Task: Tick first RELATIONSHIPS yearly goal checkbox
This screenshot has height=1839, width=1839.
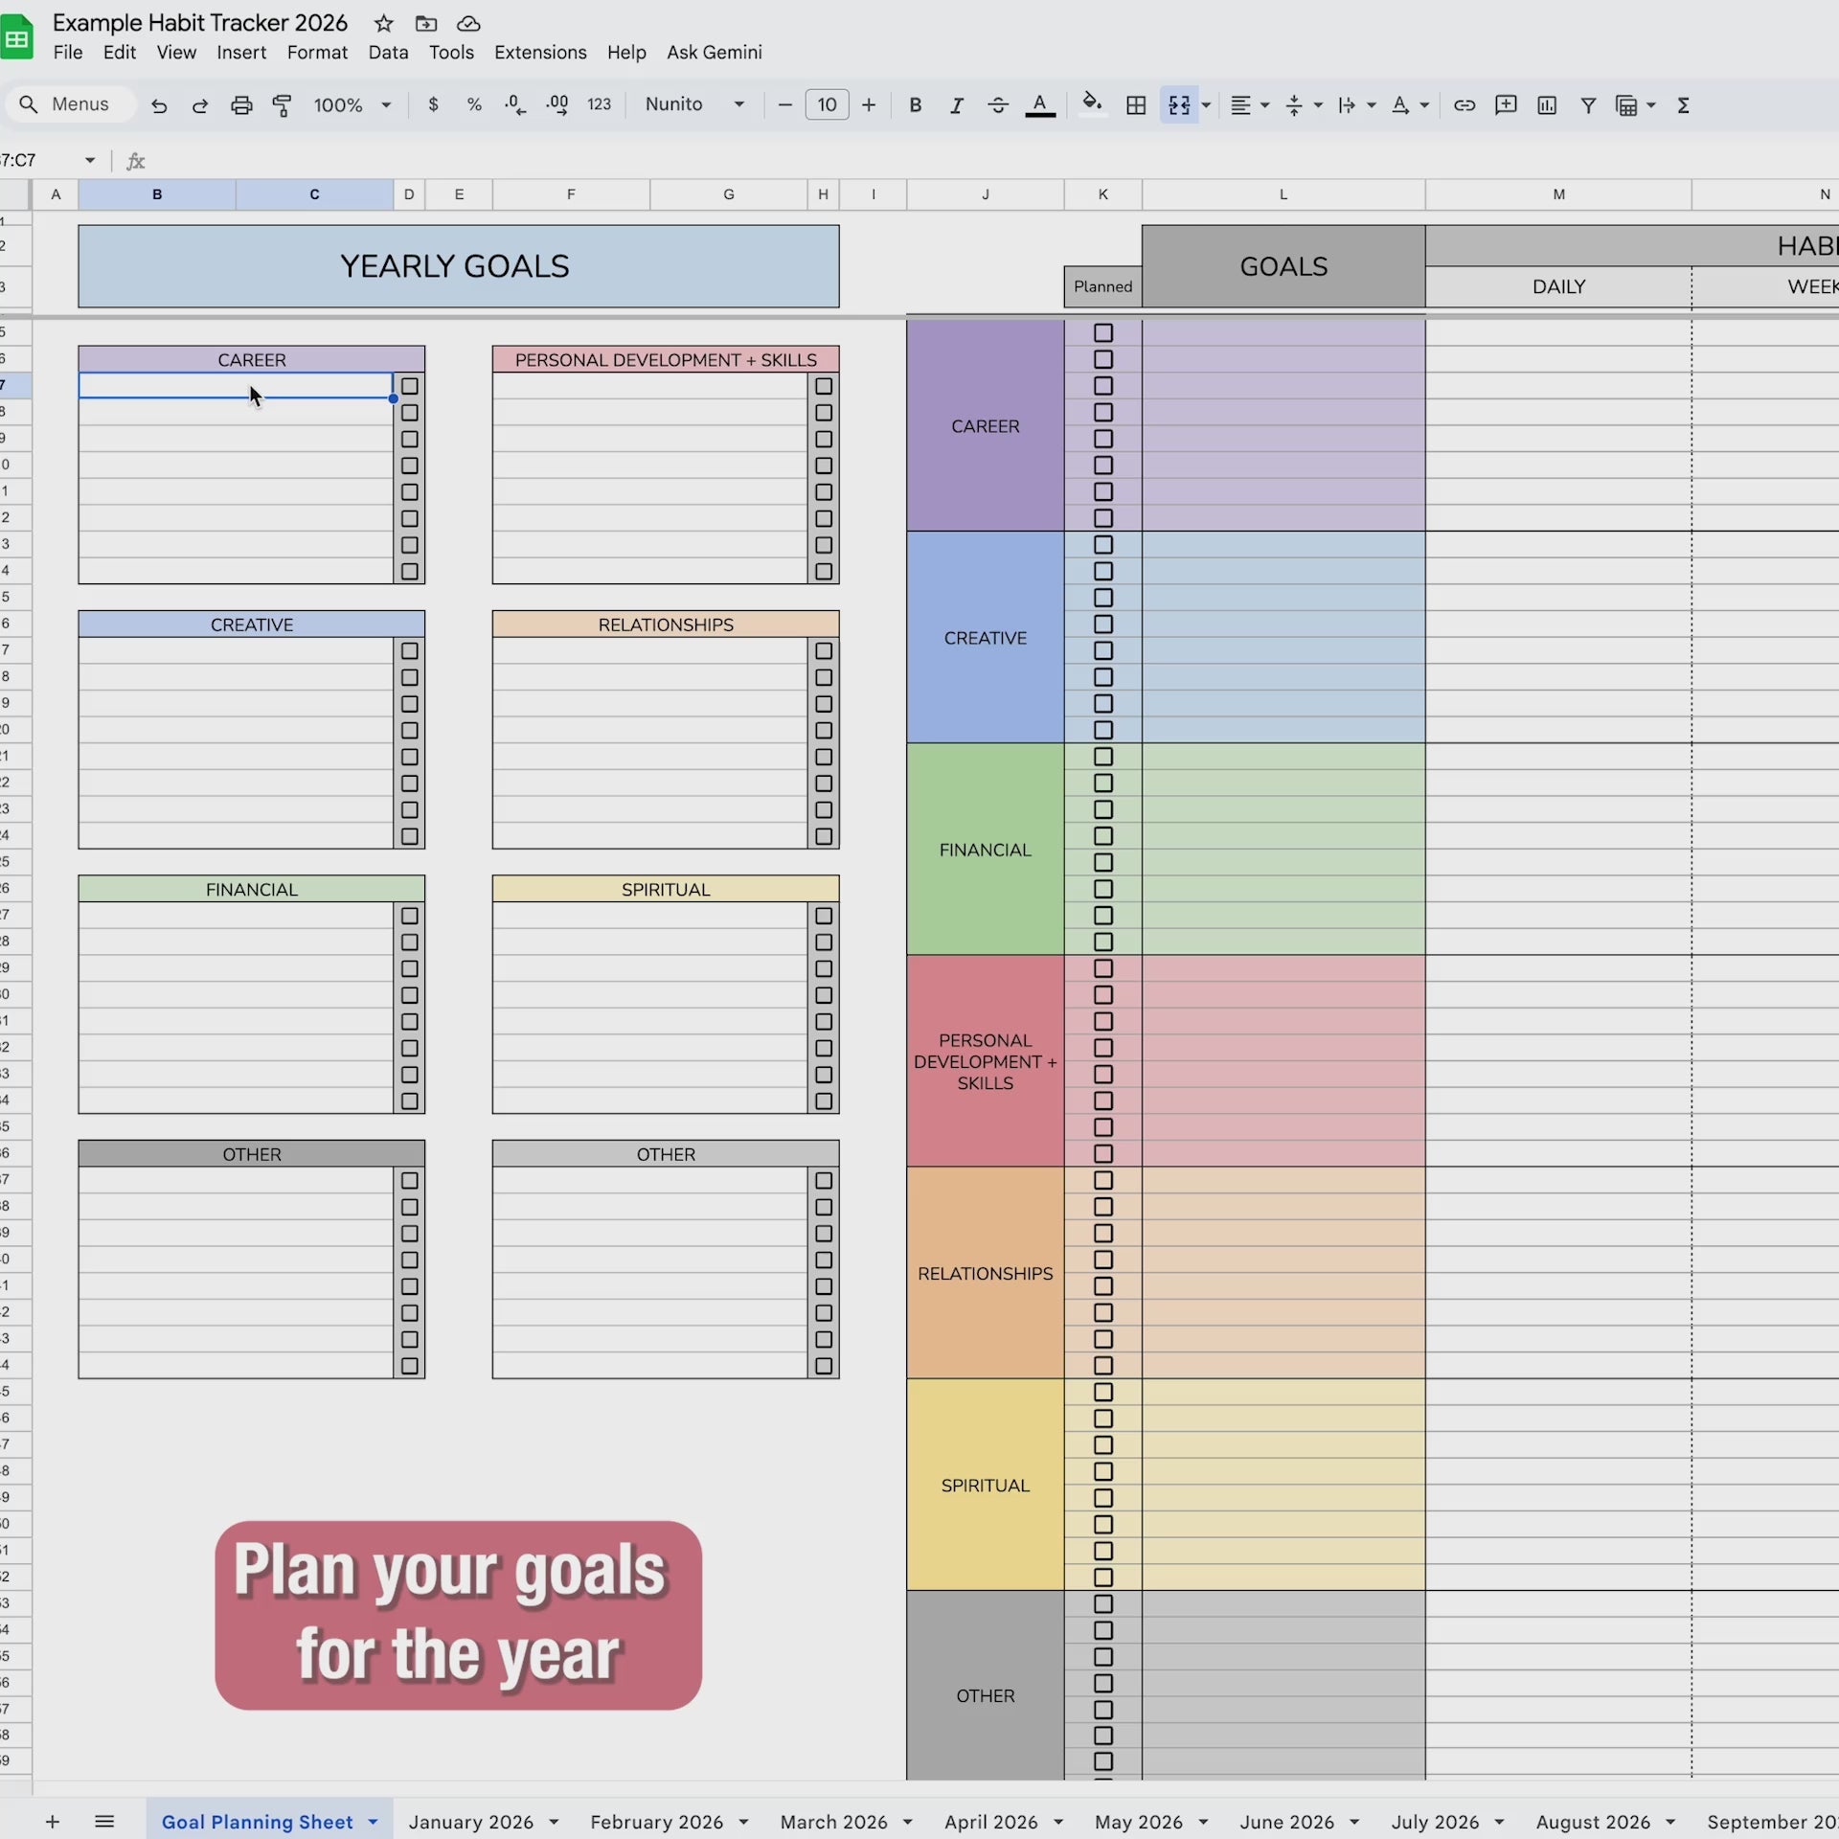Action: pyautogui.click(x=824, y=651)
